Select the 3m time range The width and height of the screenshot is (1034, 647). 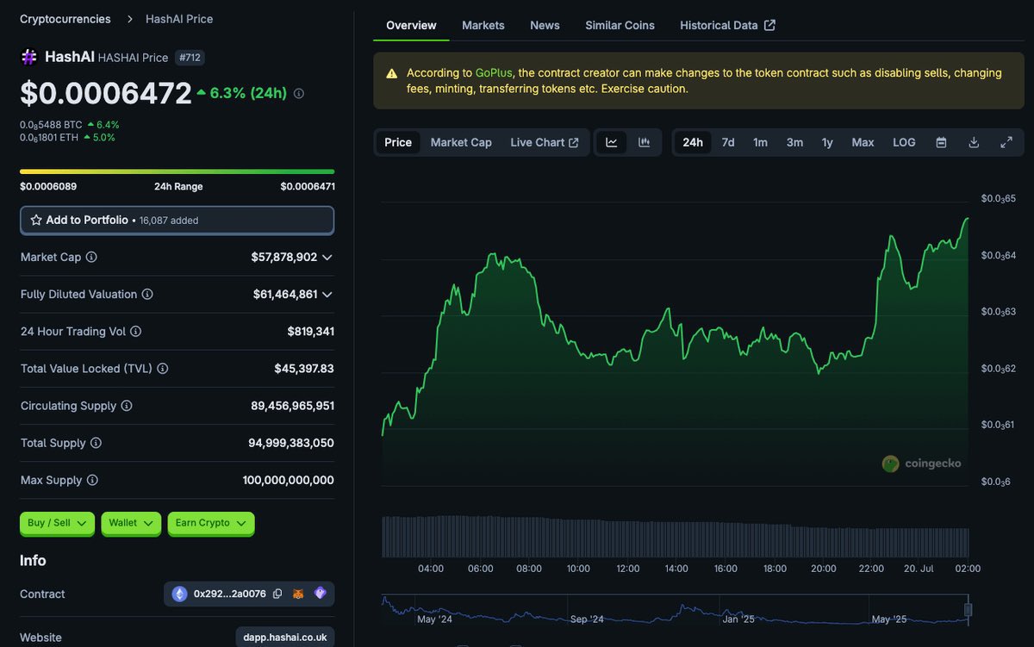point(794,142)
